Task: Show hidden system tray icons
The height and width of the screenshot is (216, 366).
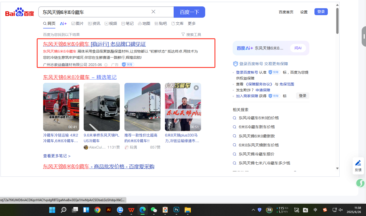Action: coord(253,210)
